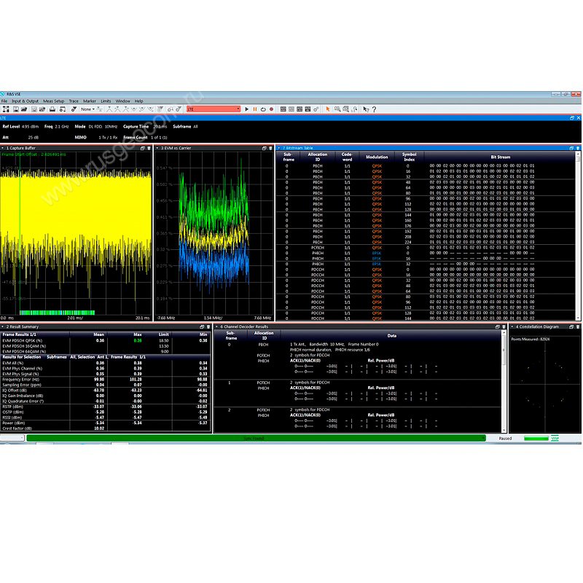
Task: Delete the Result Summary window via trash icon
Action: [x=208, y=326]
